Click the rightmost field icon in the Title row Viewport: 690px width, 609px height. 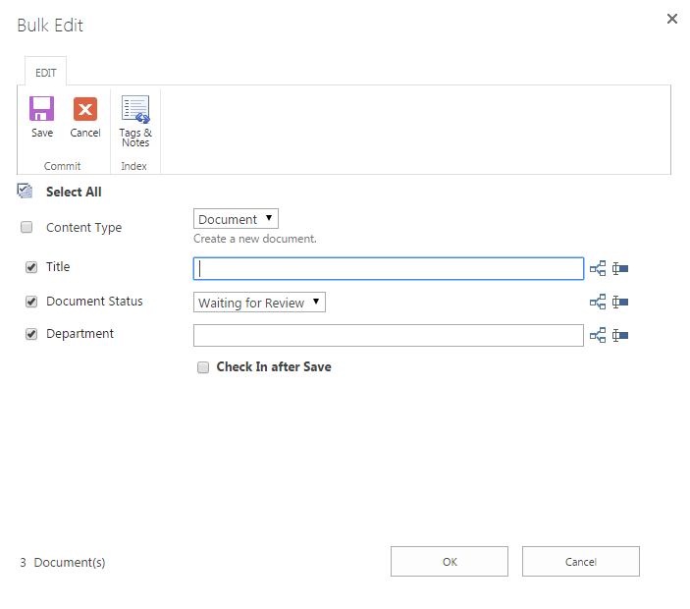(620, 268)
